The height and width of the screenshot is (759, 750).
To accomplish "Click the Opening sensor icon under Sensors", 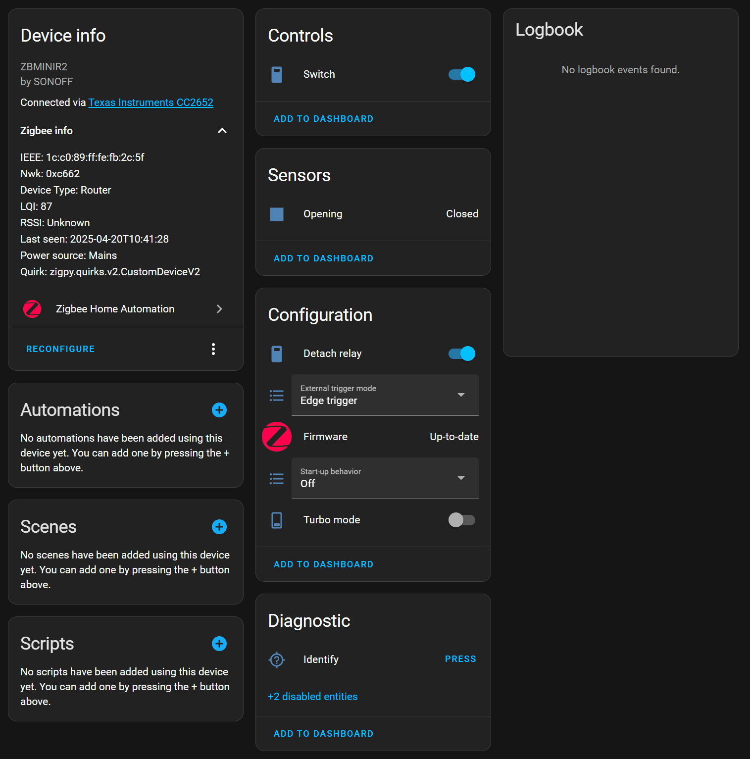I will [x=277, y=214].
